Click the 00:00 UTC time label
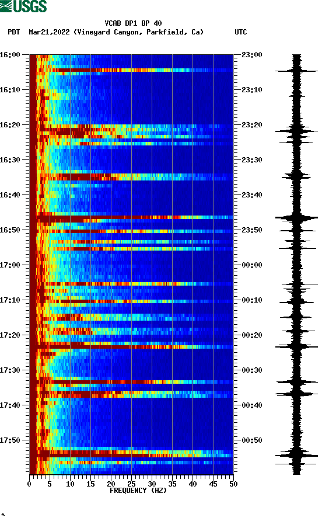 [x=252, y=265]
